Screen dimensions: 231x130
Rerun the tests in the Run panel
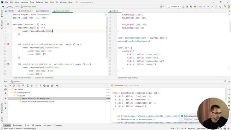coord(5,86)
